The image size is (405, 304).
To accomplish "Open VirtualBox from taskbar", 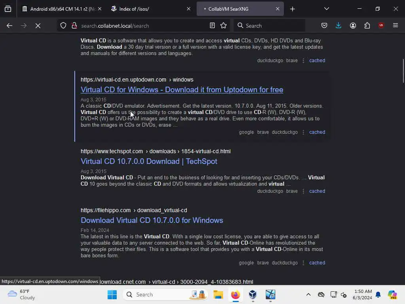I will click(253, 294).
